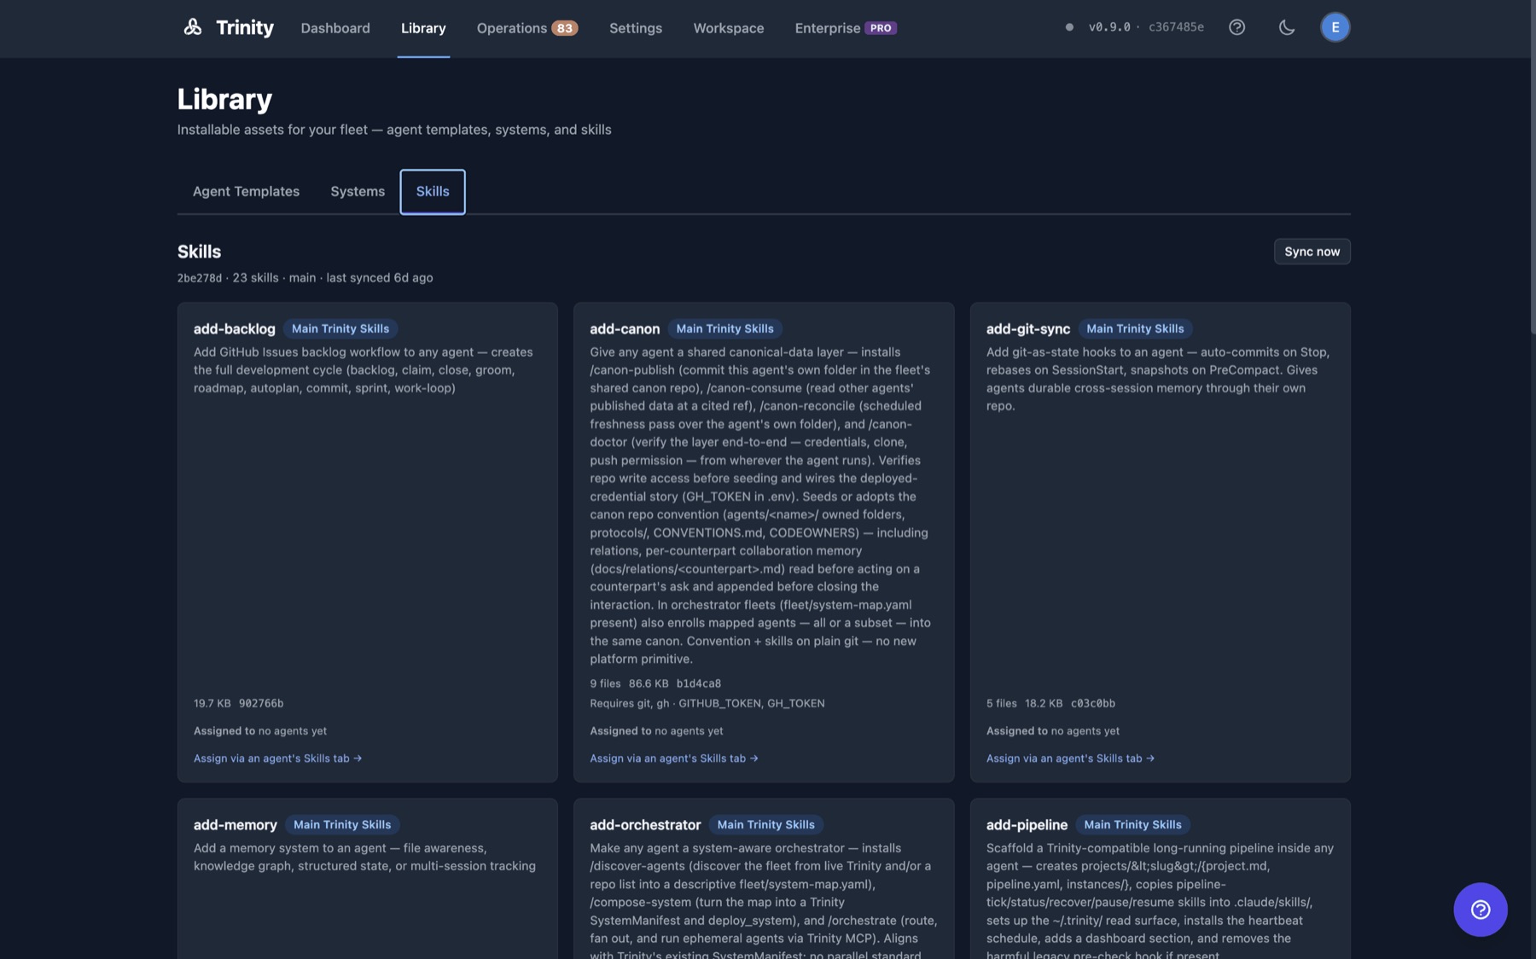Click the Trinity logo icon

[x=193, y=27]
